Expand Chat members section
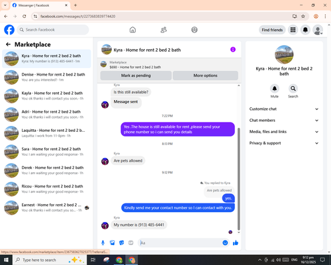The image size is (331, 265). [284, 121]
